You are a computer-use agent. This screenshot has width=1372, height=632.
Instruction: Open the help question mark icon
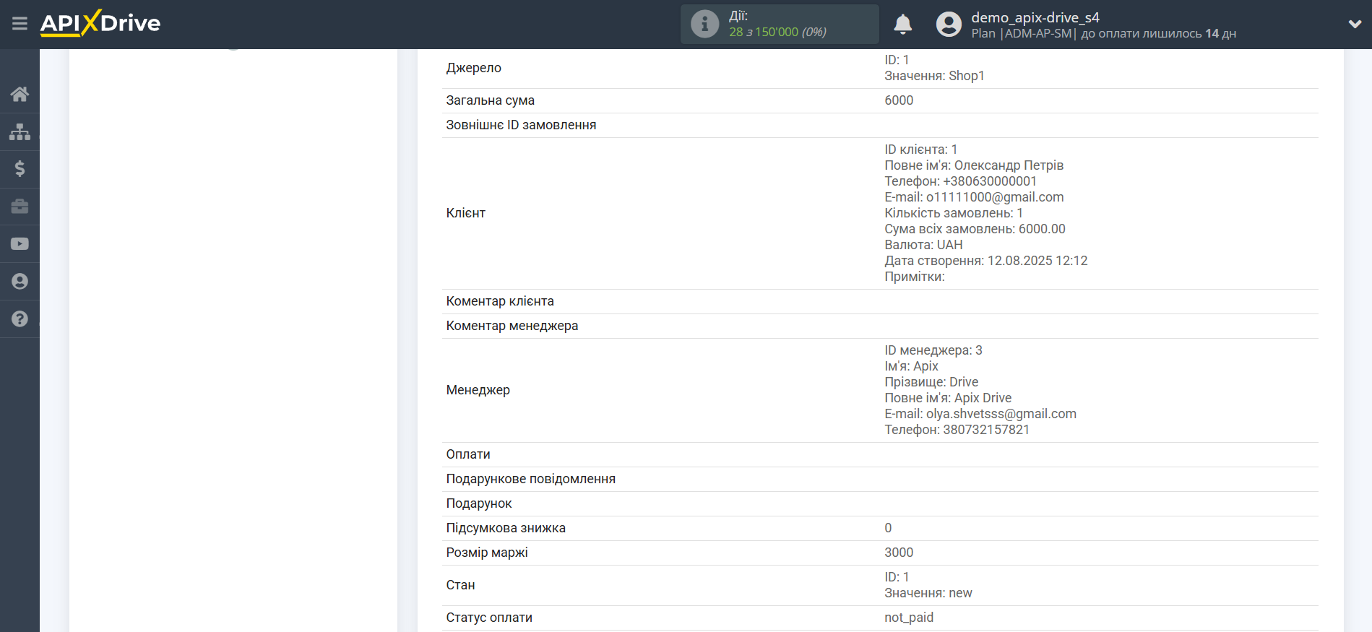(20, 319)
